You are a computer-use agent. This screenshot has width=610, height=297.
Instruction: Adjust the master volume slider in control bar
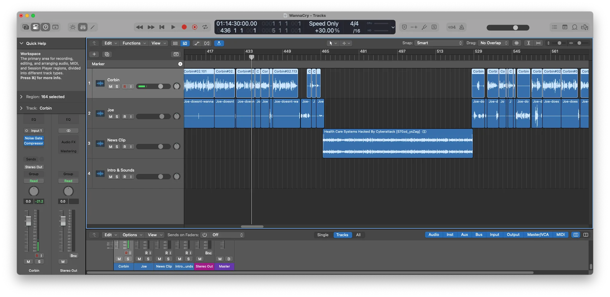click(508, 28)
